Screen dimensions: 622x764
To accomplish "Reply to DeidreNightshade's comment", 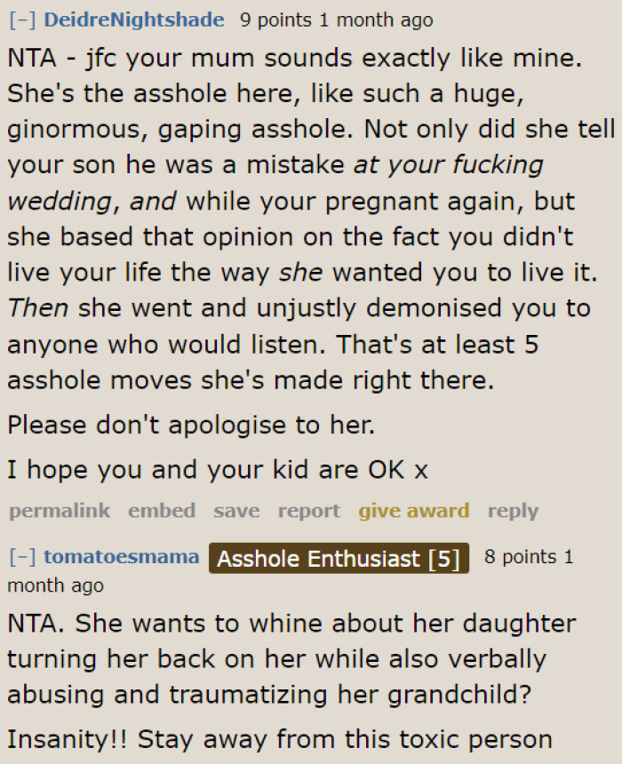I will [513, 511].
